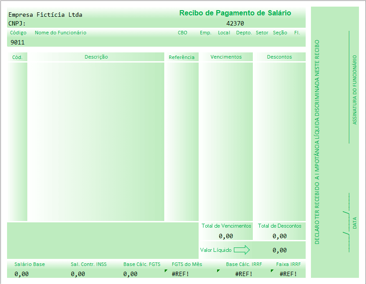Select the 'Total de Vencimentos' label
366x284 pixels.
click(226, 226)
